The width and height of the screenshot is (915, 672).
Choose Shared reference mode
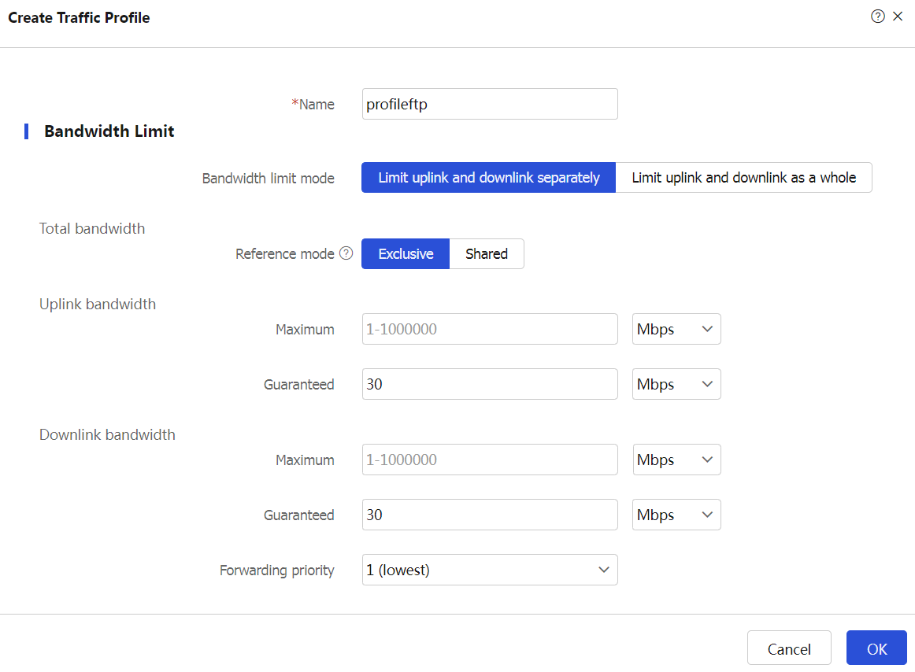click(x=487, y=253)
